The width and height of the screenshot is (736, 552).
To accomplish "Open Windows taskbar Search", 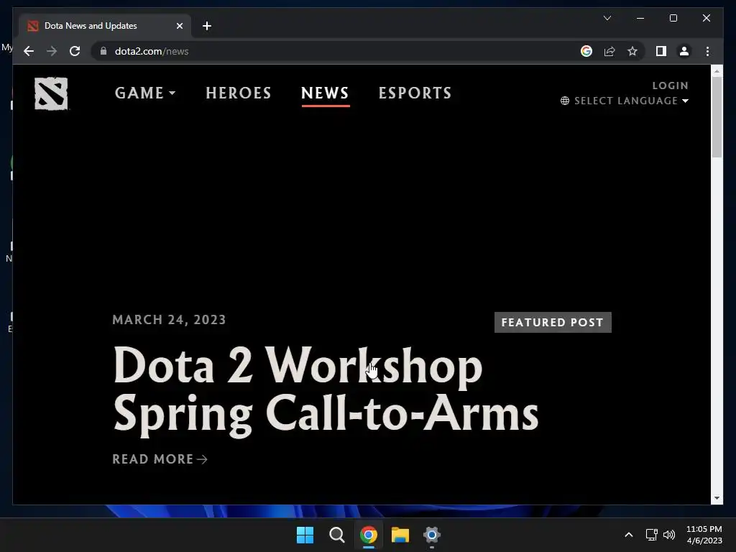I will tap(336, 535).
